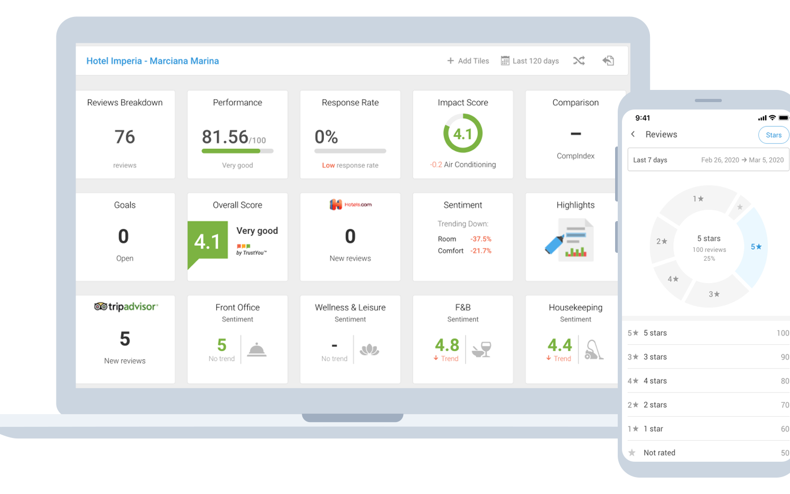Tap the Not rated star icon

click(x=632, y=453)
